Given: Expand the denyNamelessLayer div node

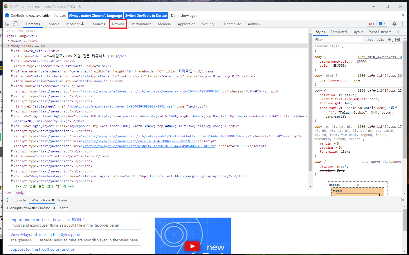Looking at the screenshot, I should point(12,176).
